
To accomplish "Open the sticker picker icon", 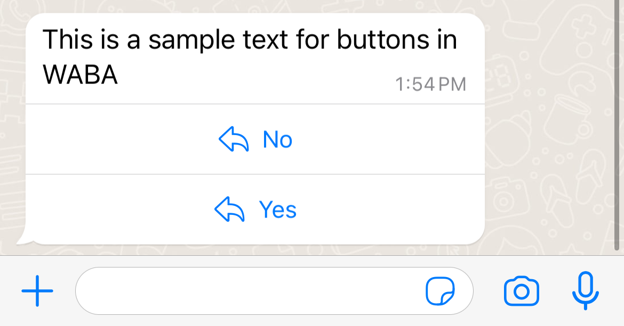I will tap(440, 291).
